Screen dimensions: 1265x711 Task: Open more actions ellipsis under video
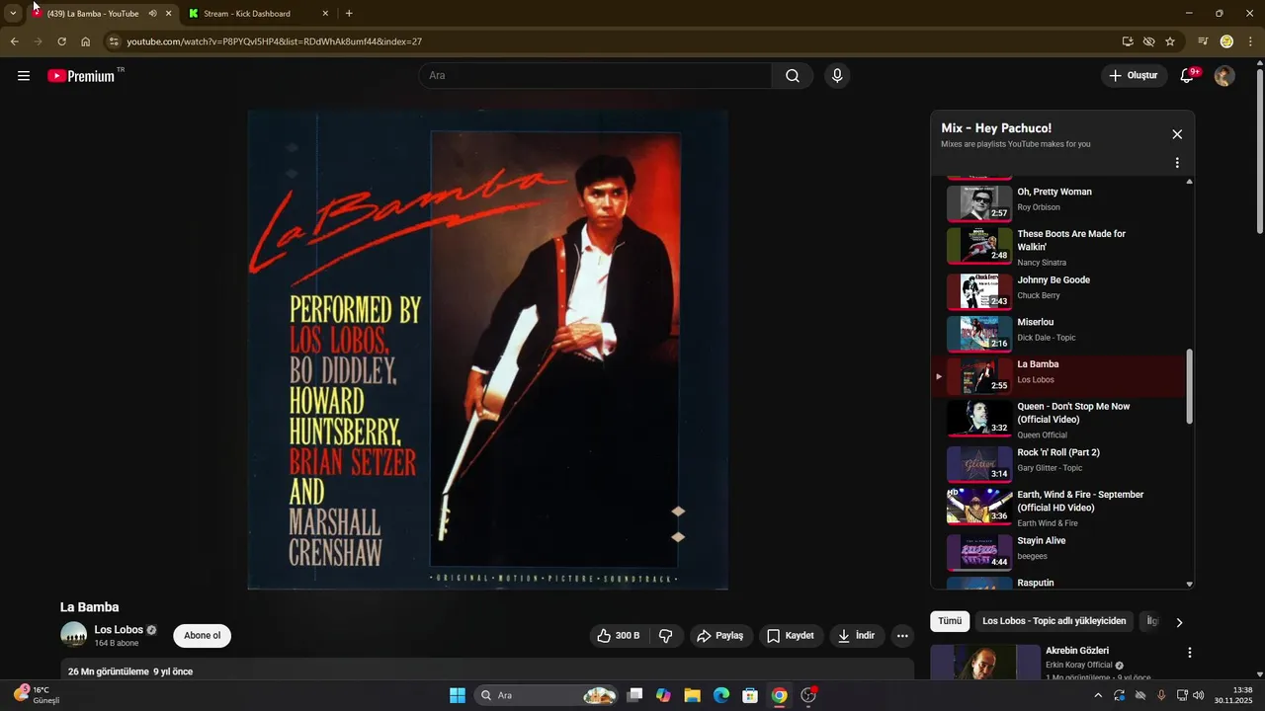coord(902,636)
